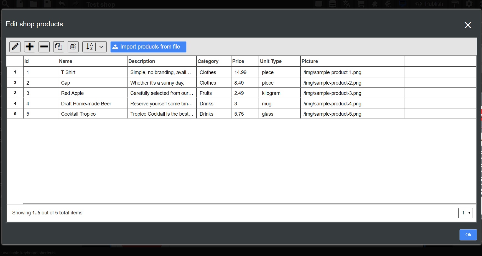This screenshot has height=256, width=482.
Task: Click the Cap description cell
Action: (162, 83)
